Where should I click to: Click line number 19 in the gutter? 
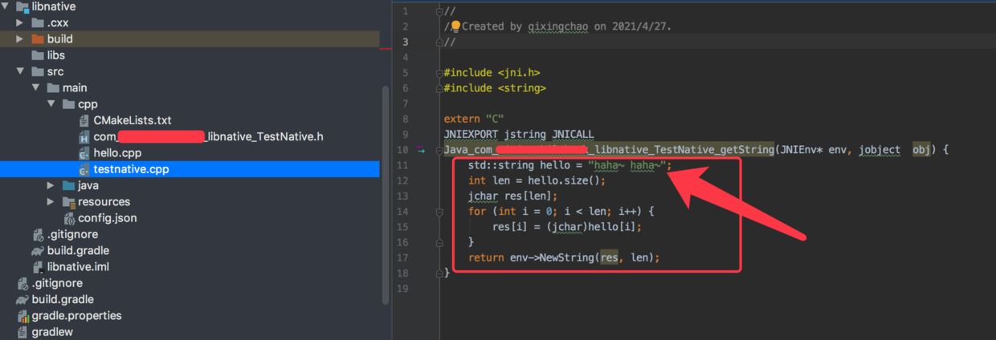[x=403, y=288]
